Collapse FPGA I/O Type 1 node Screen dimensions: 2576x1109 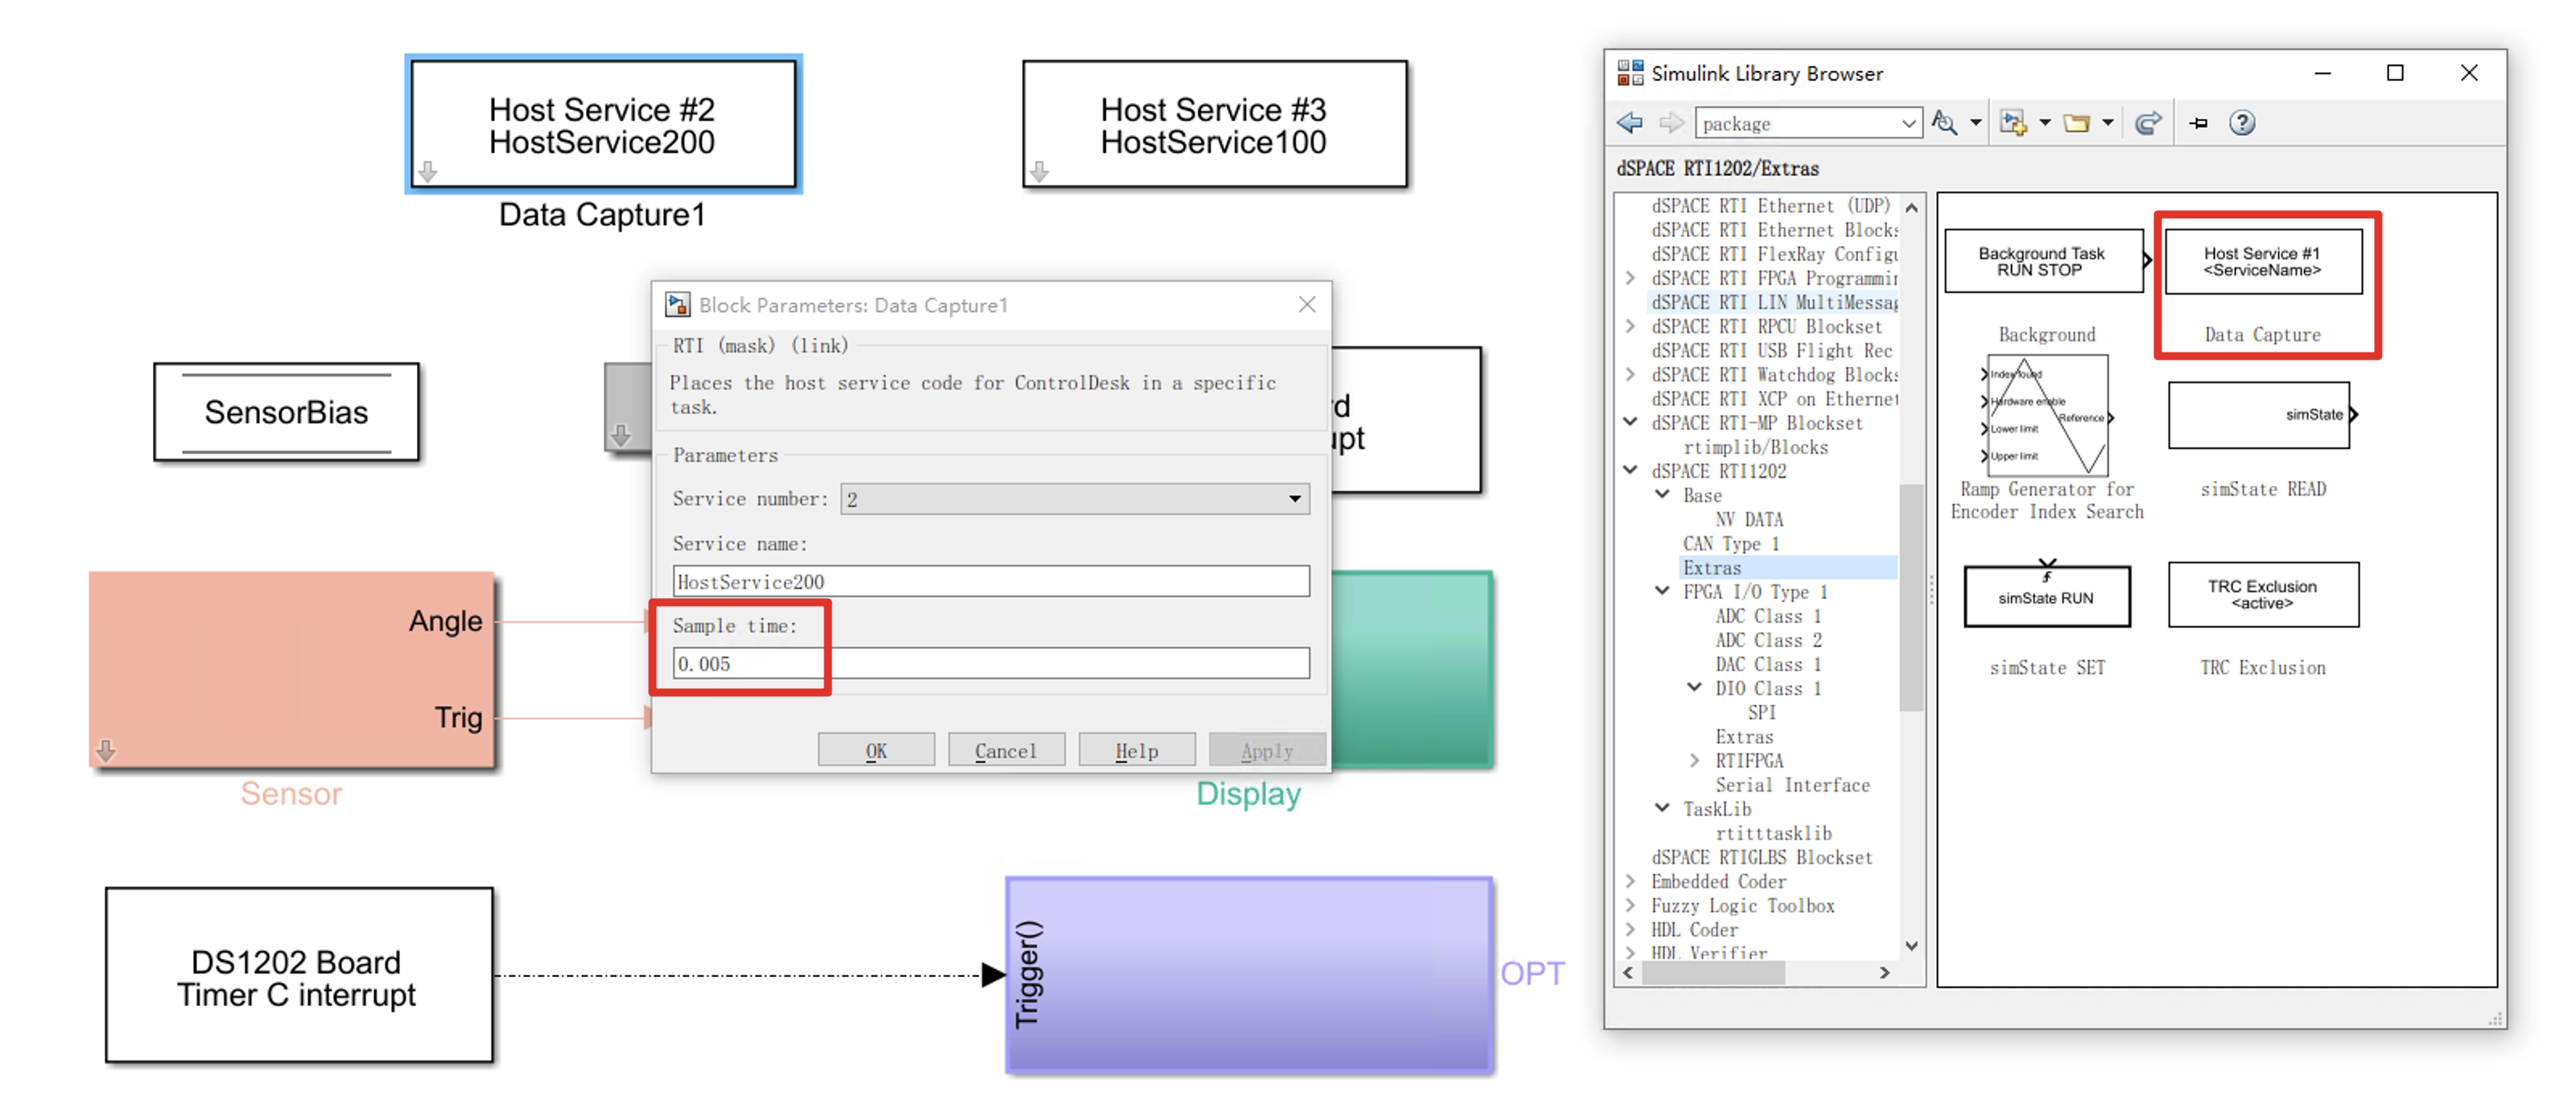pos(1663,591)
